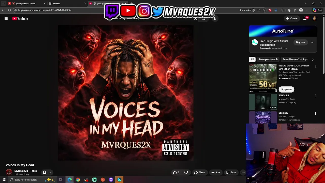The image size is (325, 183).
Task: Expand the AutoTune ad chevron
Action: point(312,42)
